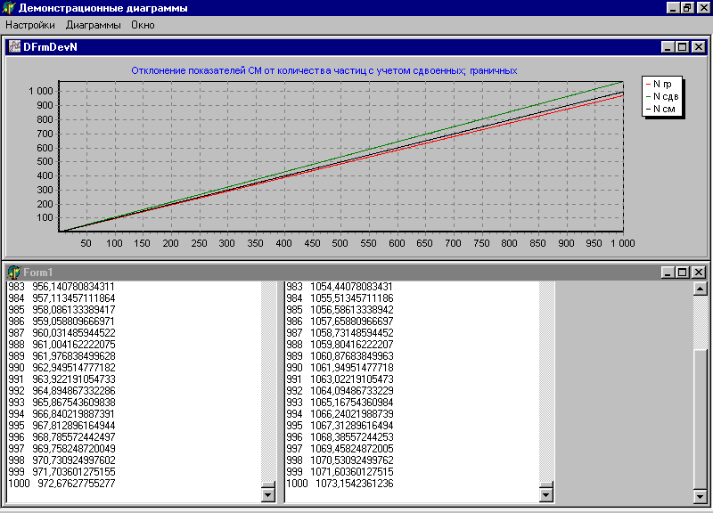
Task: Select row 999 971,703601275155 in left list
Action: click(x=61, y=472)
